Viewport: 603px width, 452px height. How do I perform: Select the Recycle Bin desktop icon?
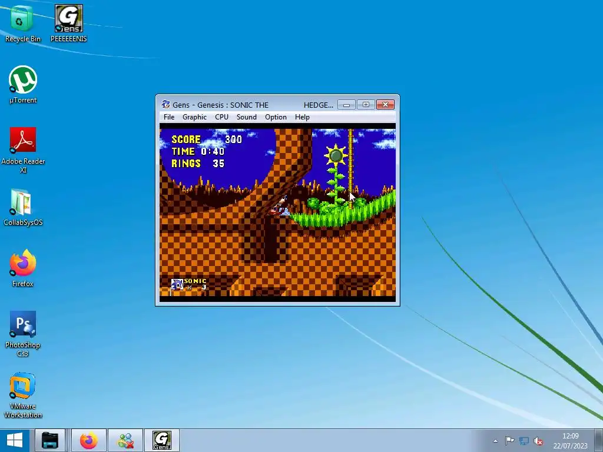22,24
